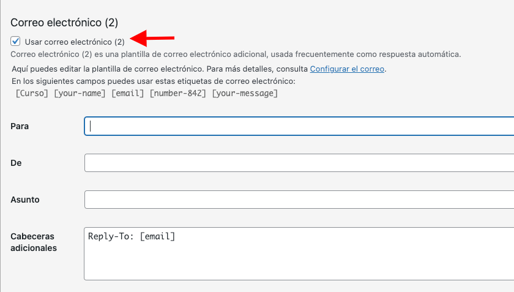Click the 'Usar correo electrónico (2)' label text

(75, 42)
